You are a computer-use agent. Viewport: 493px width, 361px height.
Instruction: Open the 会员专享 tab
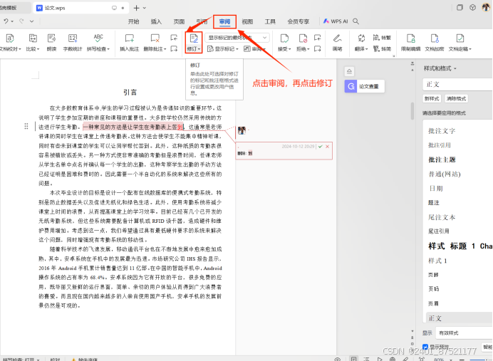[x=298, y=21]
